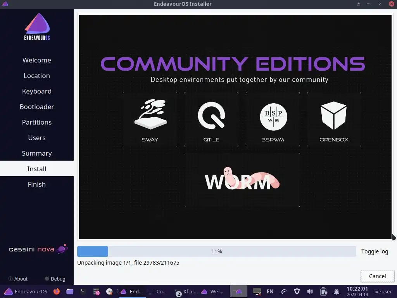Click the keep-above arrow in the title bar
The height and width of the screenshot is (298, 397).
[x=359, y=4]
